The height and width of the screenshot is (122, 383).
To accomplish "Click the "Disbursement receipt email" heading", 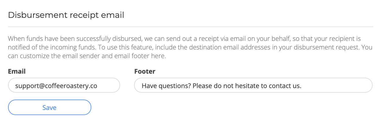I will click(x=66, y=15).
